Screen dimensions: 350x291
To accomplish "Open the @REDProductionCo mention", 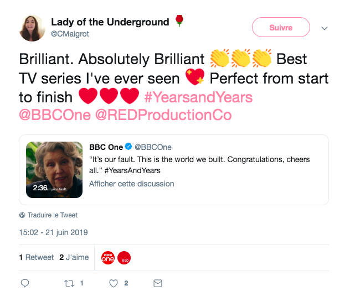I will (163, 115).
